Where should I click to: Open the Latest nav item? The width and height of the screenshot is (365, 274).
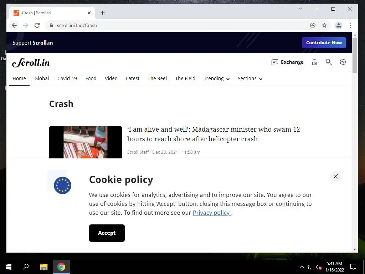click(133, 78)
